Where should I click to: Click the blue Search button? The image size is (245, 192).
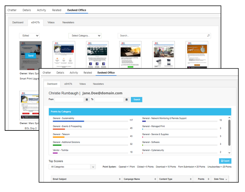click(137, 100)
